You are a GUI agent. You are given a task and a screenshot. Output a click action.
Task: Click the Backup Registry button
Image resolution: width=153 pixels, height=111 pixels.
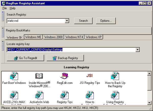tap(65, 58)
